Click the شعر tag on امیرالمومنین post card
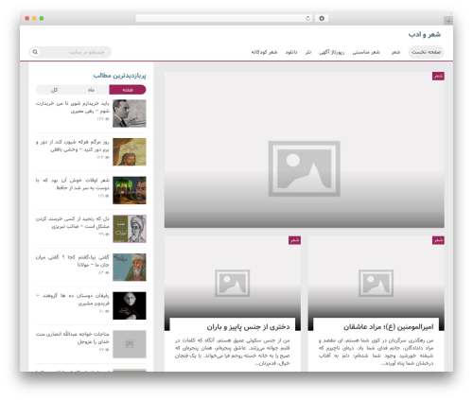This screenshot has height=400, width=473. [438, 240]
